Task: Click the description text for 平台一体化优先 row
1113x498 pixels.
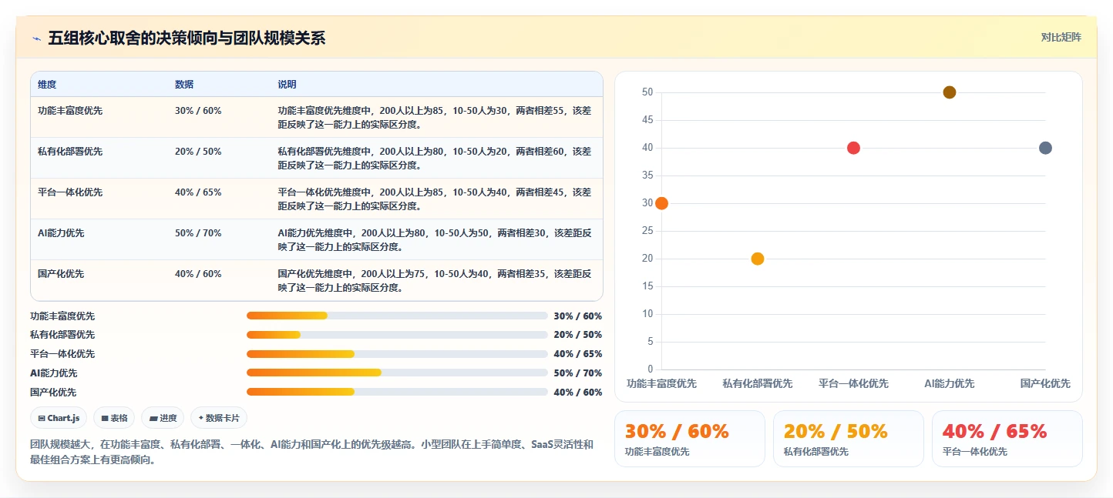Action: (435, 199)
